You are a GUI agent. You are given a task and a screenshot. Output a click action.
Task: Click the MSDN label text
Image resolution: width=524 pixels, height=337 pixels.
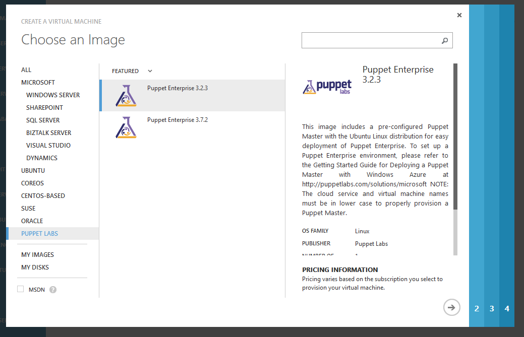tap(37, 290)
